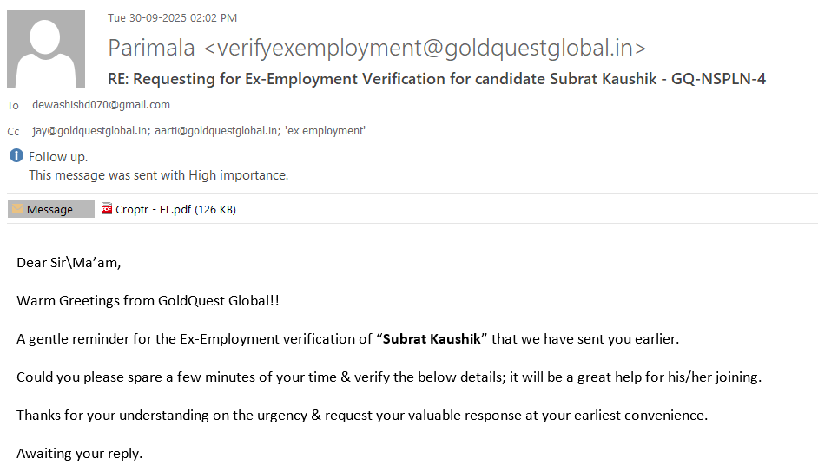Click the sender's profile avatar picture

pyautogui.click(x=46, y=49)
